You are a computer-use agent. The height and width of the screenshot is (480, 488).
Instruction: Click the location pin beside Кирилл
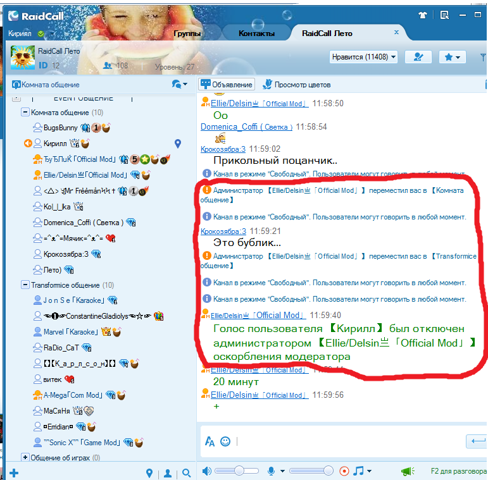(178, 144)
